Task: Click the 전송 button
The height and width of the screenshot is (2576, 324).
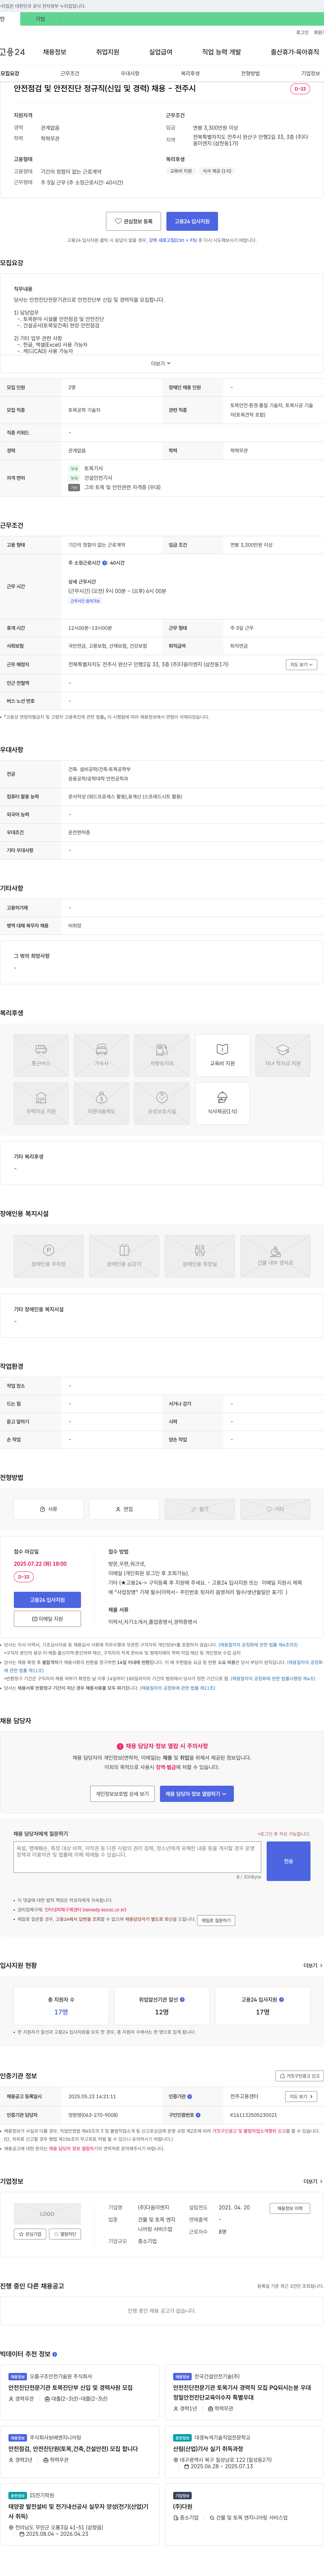Action: pyautogui.click(x=289, y=1861)
